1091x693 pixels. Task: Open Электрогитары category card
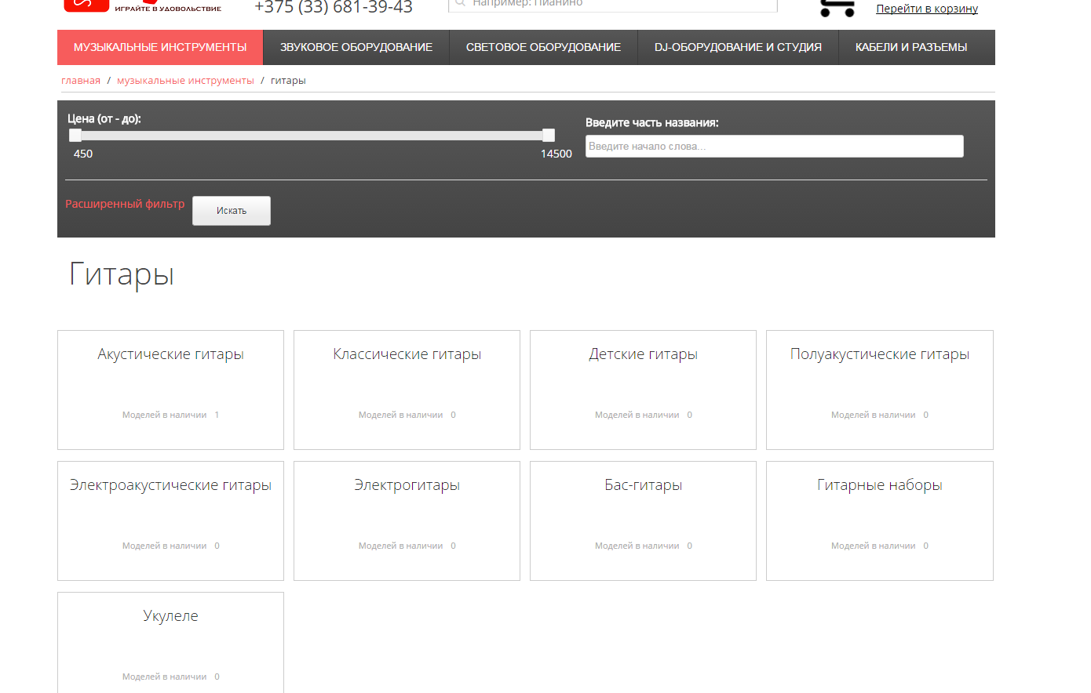click(407, 521)
